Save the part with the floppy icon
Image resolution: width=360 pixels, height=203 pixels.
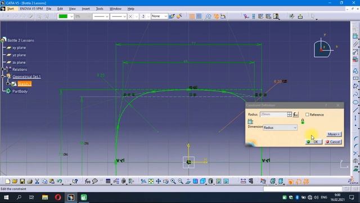[x=22, y=182]
